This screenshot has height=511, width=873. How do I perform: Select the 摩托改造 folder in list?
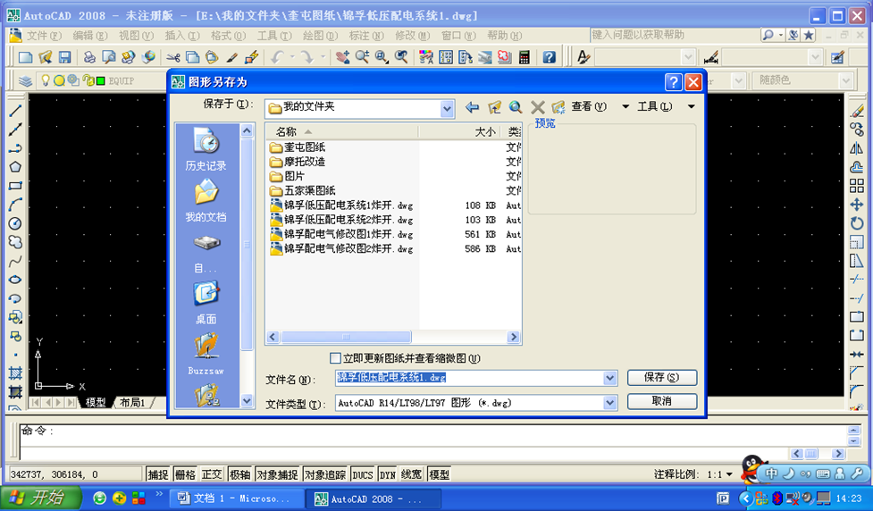[298, 162]
